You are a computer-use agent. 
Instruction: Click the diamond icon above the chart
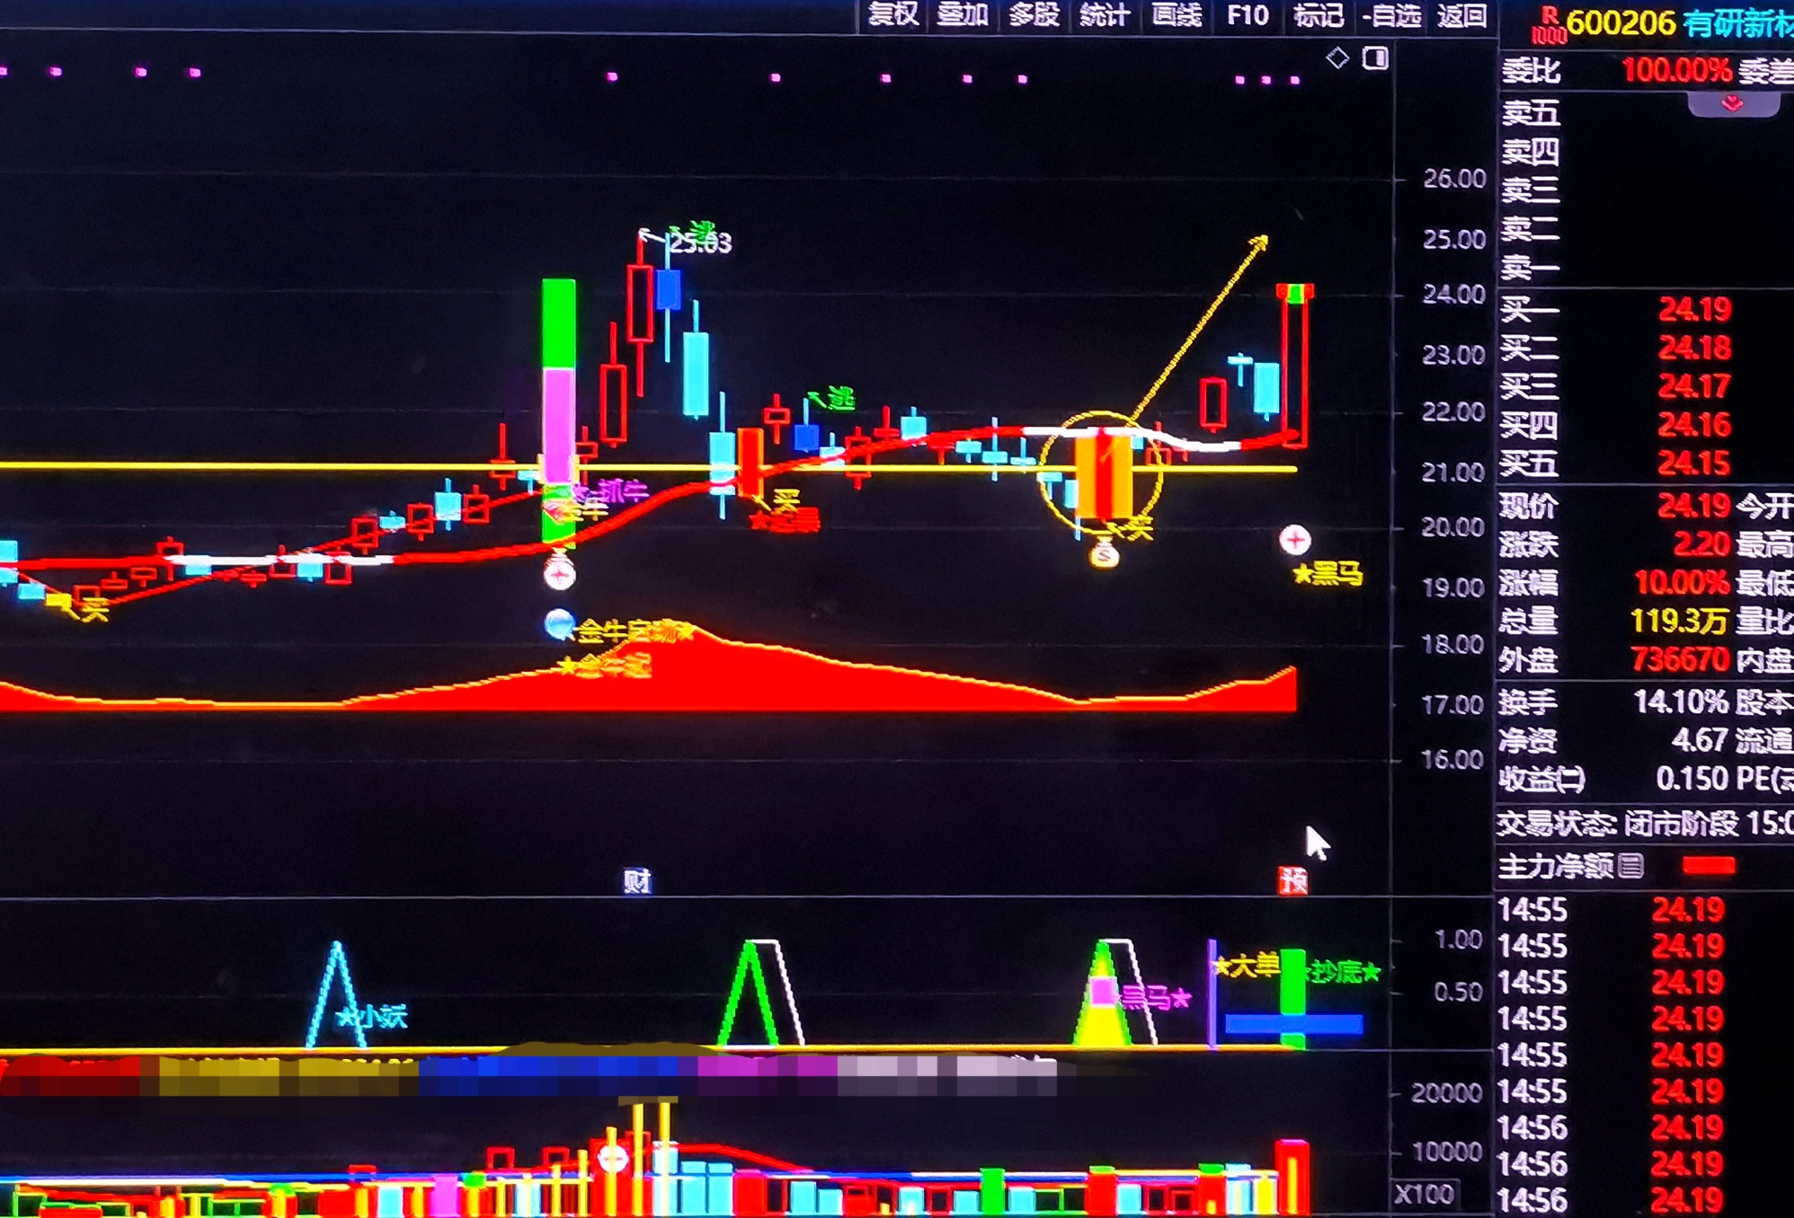1337,59
